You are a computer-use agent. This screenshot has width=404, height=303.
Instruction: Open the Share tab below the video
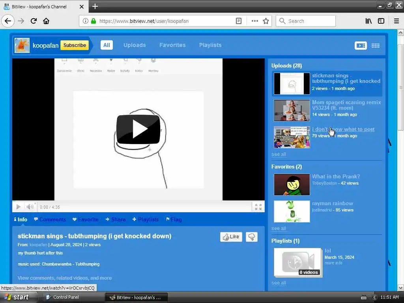click(x=116, y=219)
